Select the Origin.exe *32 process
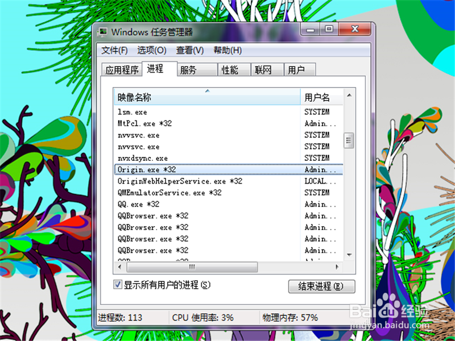 pyautogui.click(x=229, y=169)
